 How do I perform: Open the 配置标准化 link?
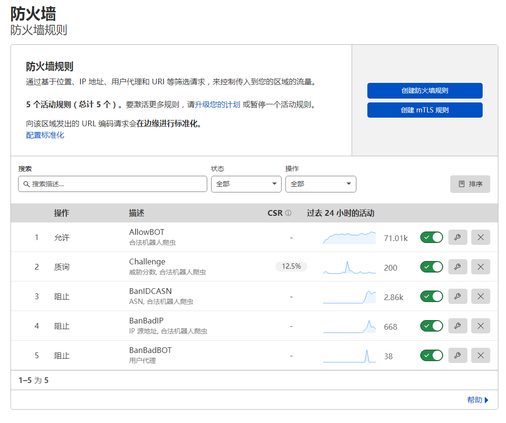[x=45, y=135]
